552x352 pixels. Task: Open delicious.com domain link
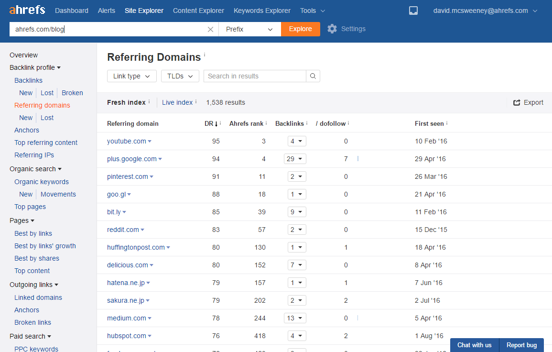(128, 265)
